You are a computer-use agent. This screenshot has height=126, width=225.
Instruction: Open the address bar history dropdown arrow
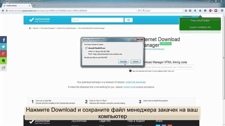pyautogui.click(x=136, y=11)
